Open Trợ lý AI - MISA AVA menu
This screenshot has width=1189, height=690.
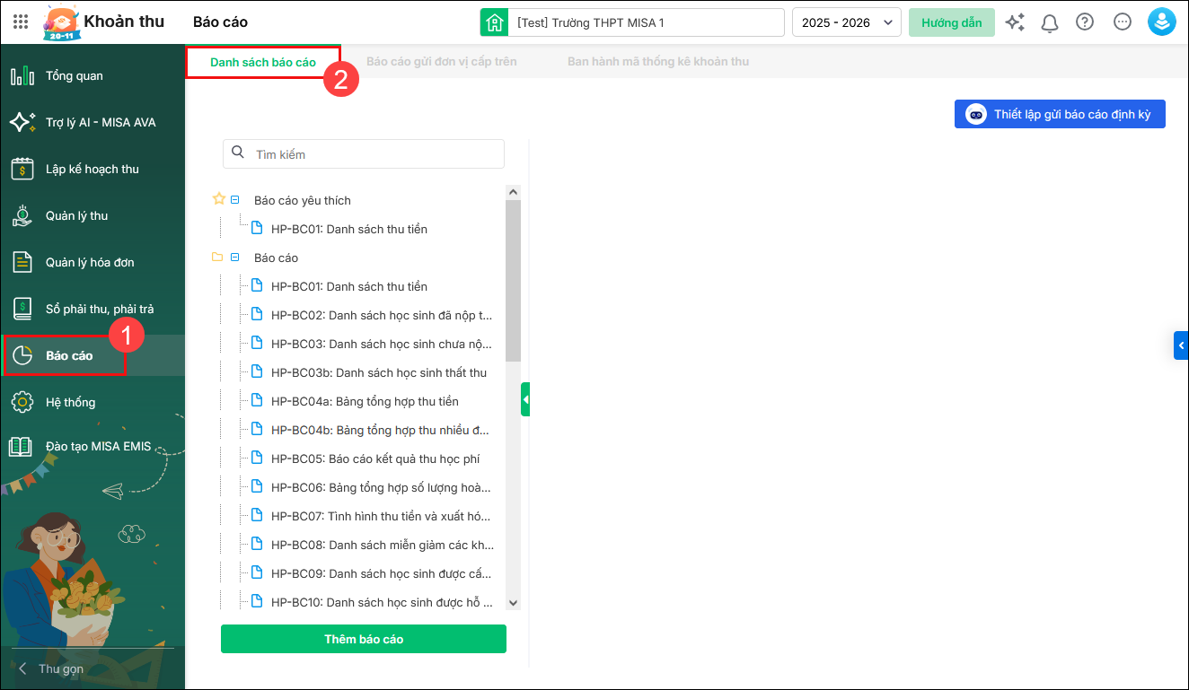(92, 122)
